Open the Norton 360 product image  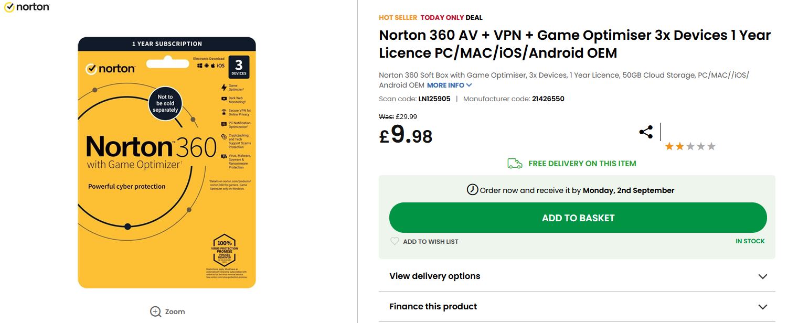[167, 163]
